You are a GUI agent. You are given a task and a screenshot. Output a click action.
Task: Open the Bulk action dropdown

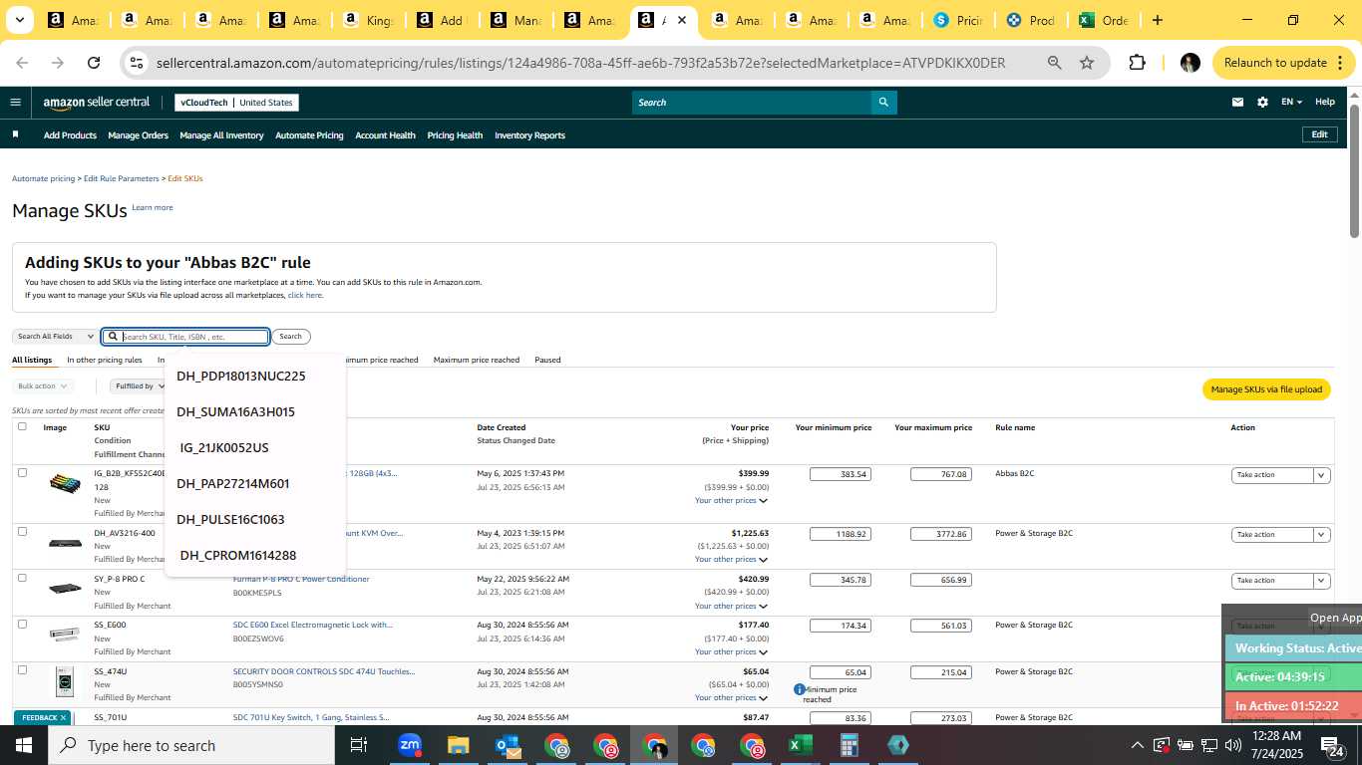click(42, 385)
